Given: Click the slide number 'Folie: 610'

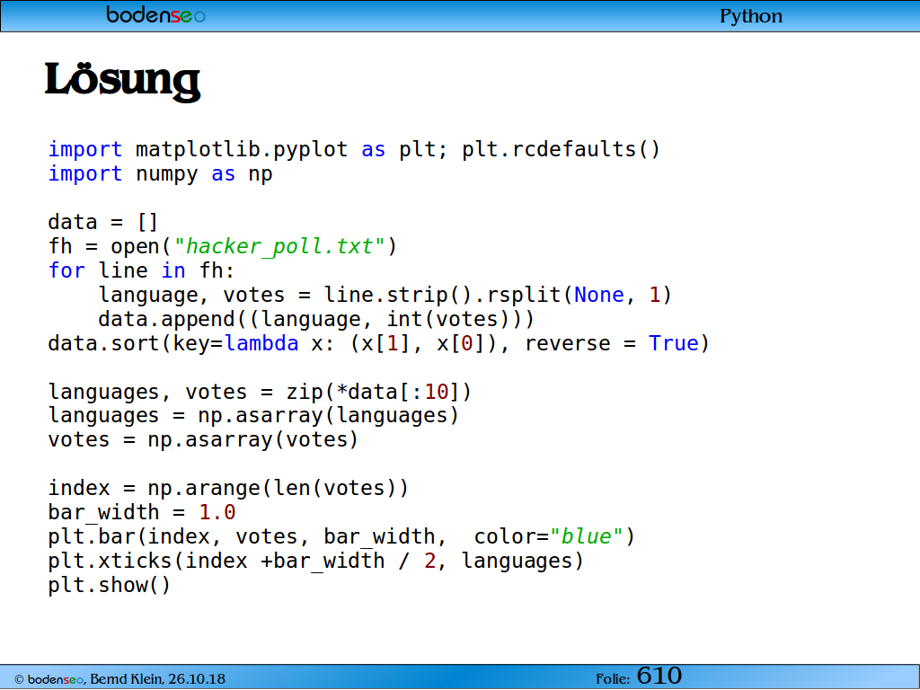Looking at the screenshot, I should pyautogui.click(x=639, y=677).
